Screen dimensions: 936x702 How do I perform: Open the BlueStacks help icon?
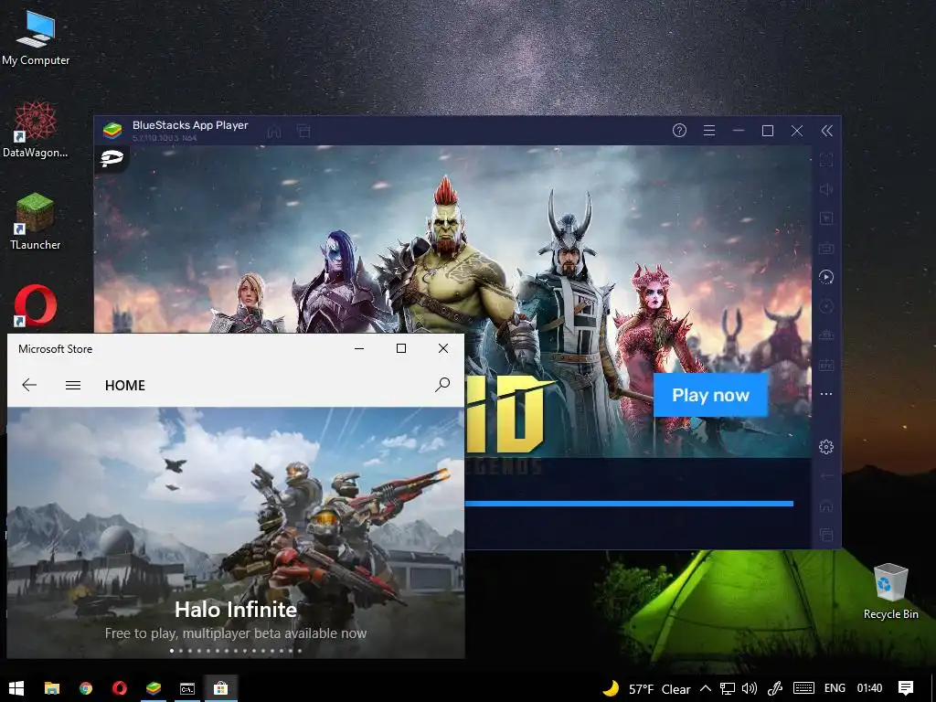(x=679, y=130)
